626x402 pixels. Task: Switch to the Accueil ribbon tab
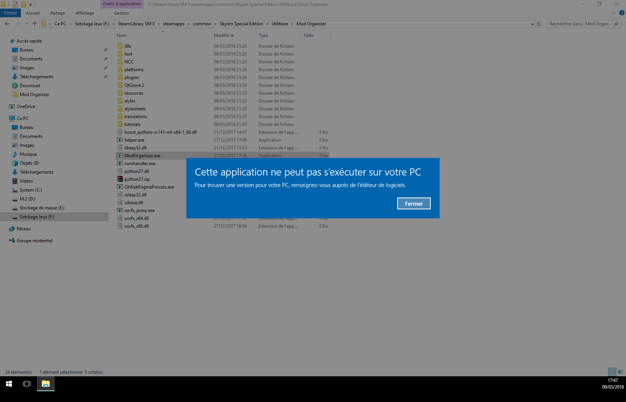tap(33, 13)
